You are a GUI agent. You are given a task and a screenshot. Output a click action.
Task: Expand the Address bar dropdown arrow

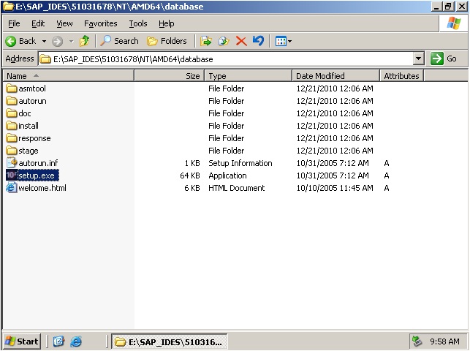point(418,58)
